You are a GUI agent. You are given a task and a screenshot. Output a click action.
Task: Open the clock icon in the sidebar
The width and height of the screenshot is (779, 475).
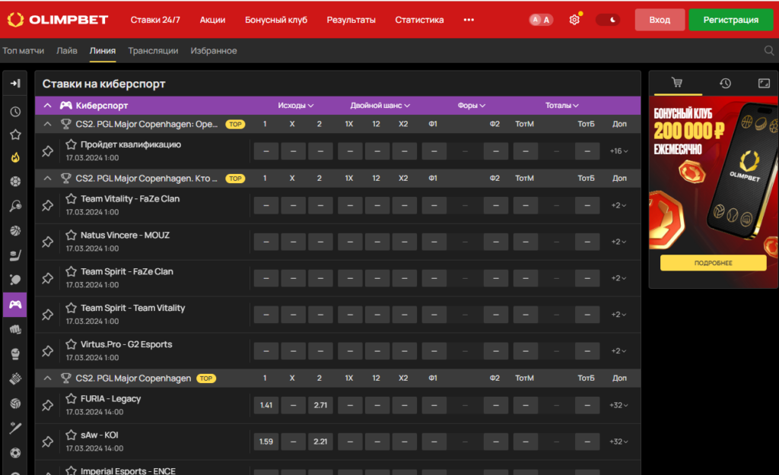click(15, 112)
